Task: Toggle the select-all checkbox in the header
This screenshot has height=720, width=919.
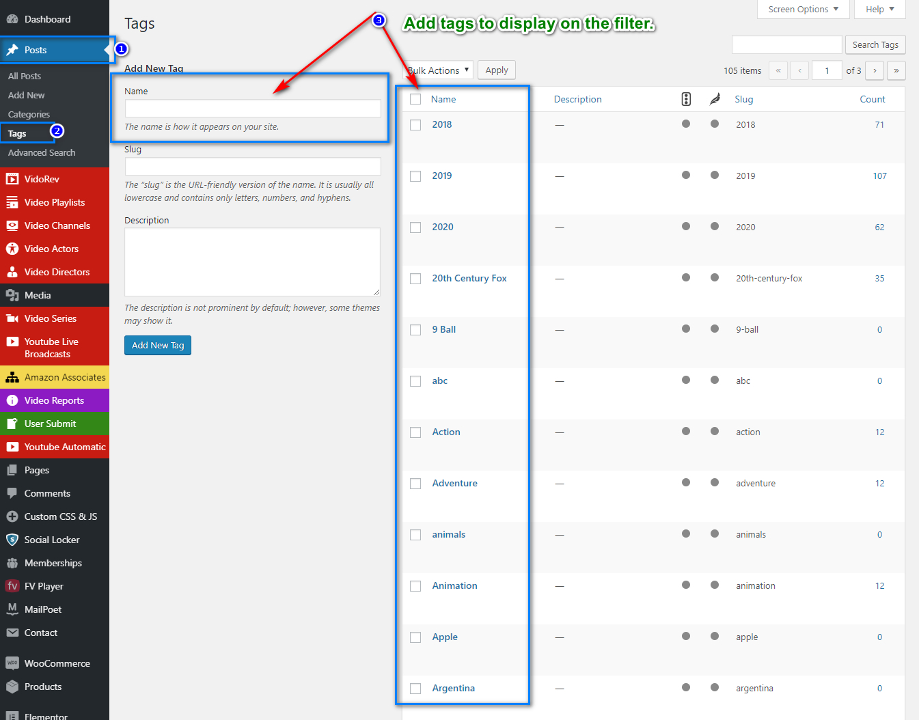Action: (415, 99)
